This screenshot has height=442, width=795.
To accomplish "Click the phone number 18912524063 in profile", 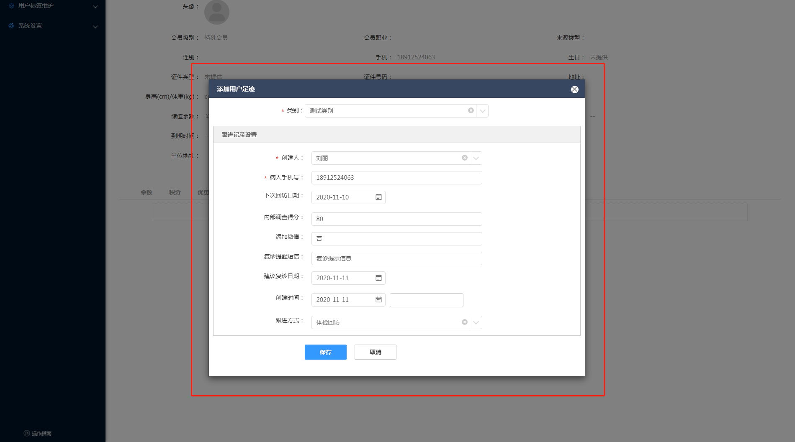I will tap(416, 57).
